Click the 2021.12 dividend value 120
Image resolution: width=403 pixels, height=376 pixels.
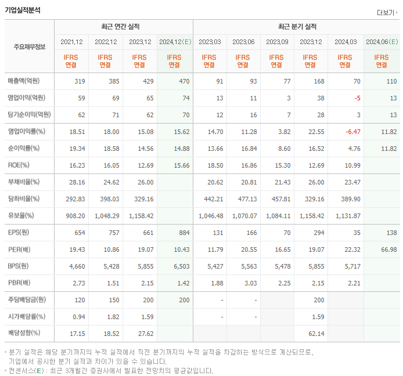click(80, 300)
